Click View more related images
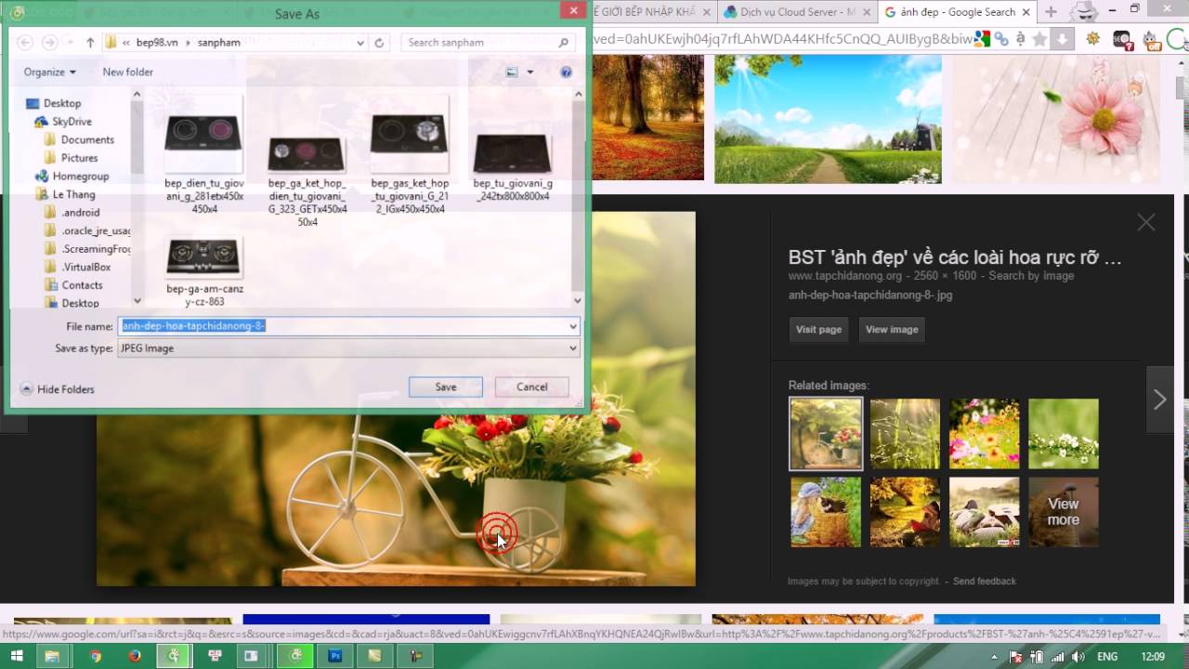 1064,512
